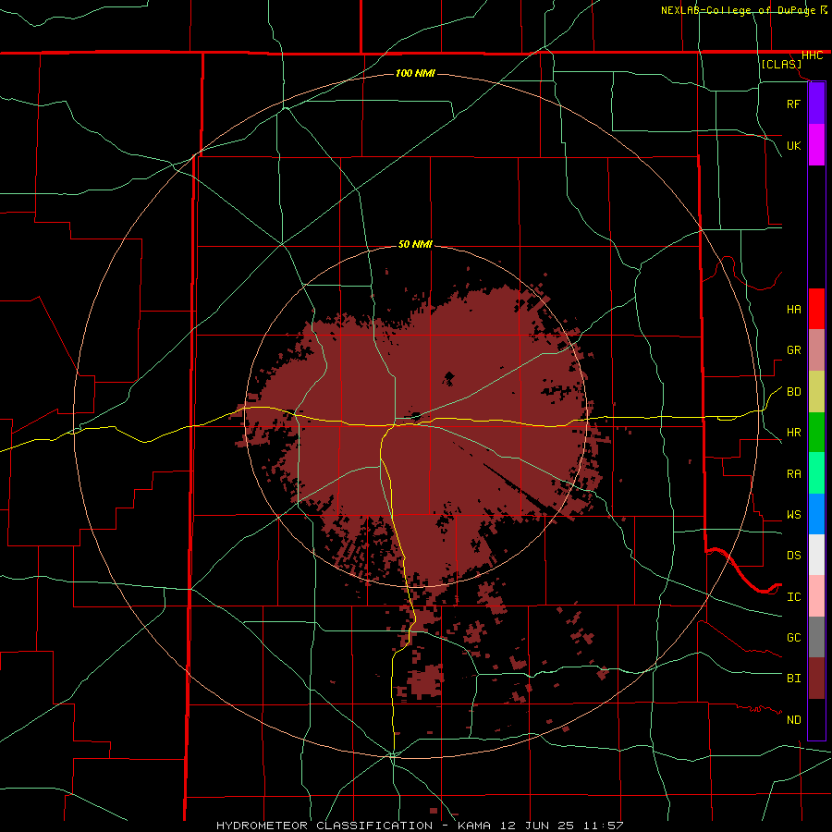Click the RF legend label
832x832 pixels.
pyautogui.click(x=793, y=104)
